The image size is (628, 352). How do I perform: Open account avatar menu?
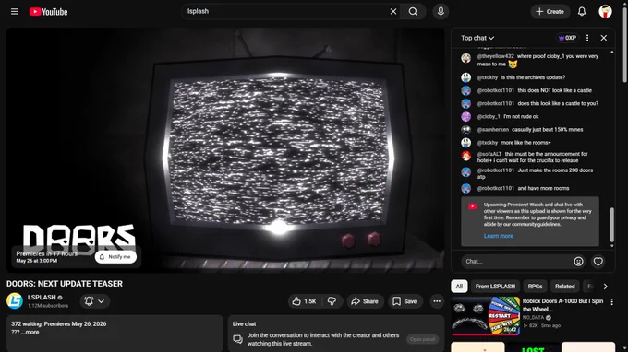605,12
